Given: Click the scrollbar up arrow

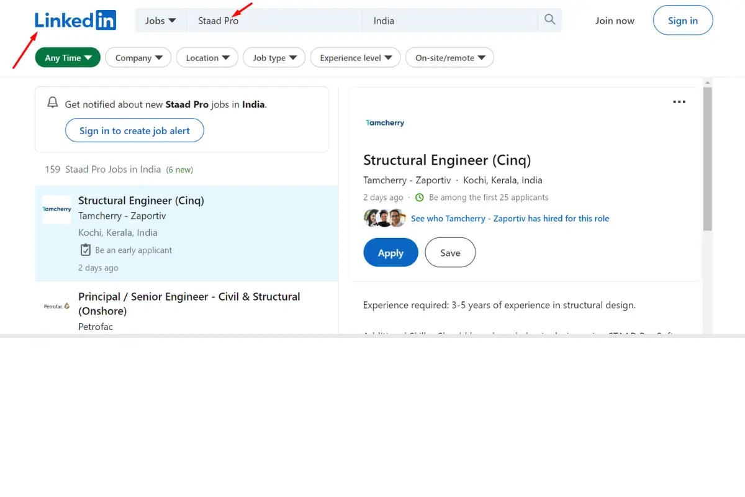Looking at the screenshot, I should point(707,82).
